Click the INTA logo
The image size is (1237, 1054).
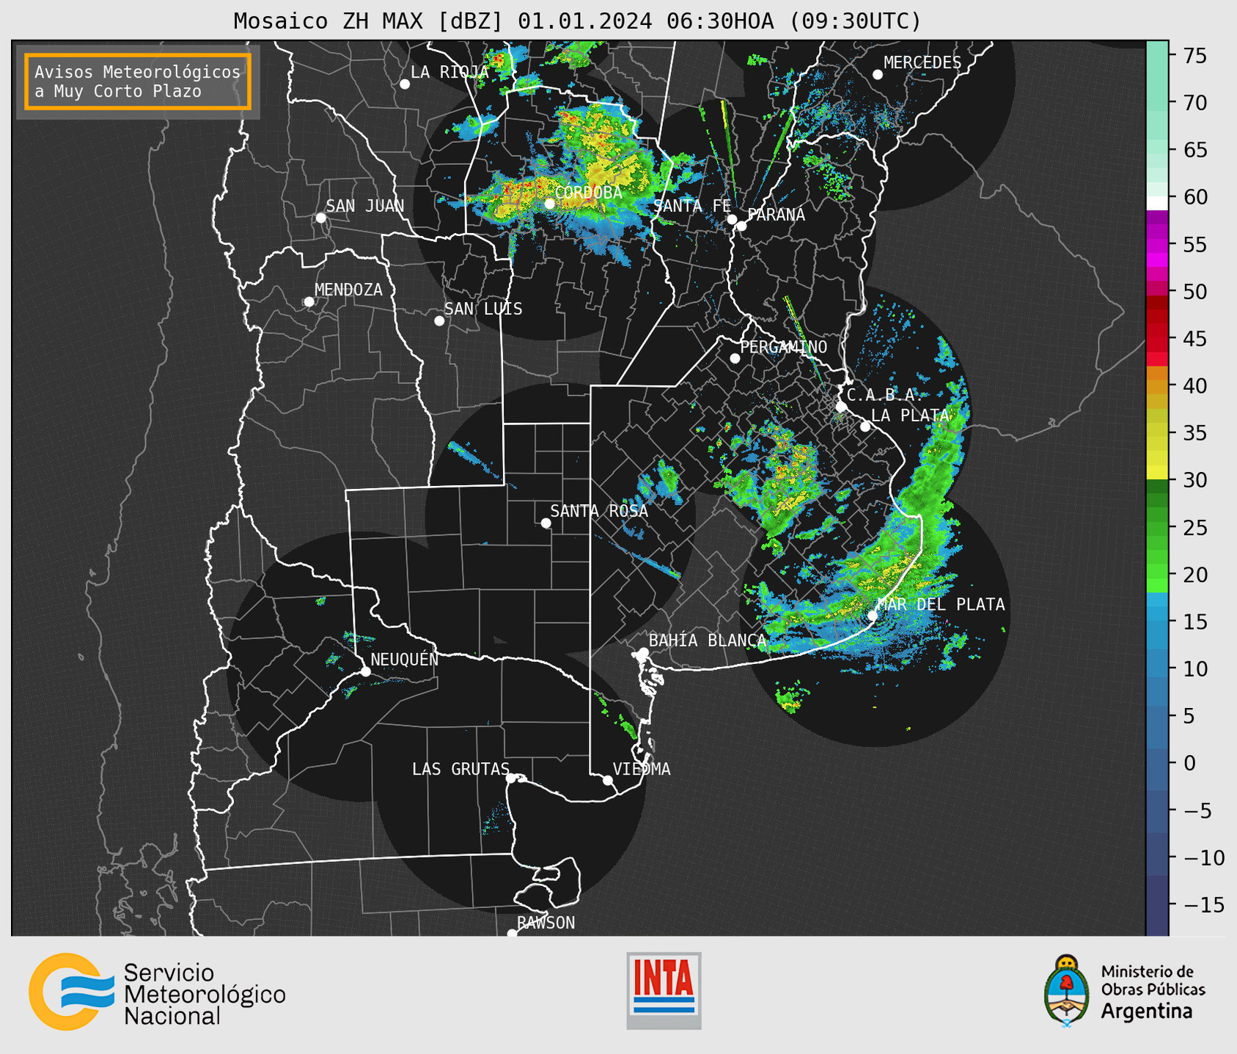[x=664, y=991]
